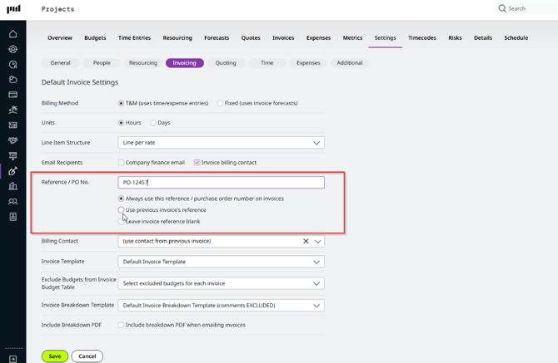Switch to Metrics tab
558x363 pixels.
coord(352,38)
